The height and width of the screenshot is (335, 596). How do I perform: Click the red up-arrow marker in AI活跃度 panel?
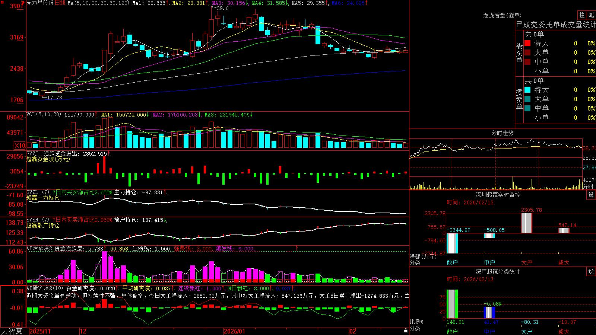pos(297,248)
